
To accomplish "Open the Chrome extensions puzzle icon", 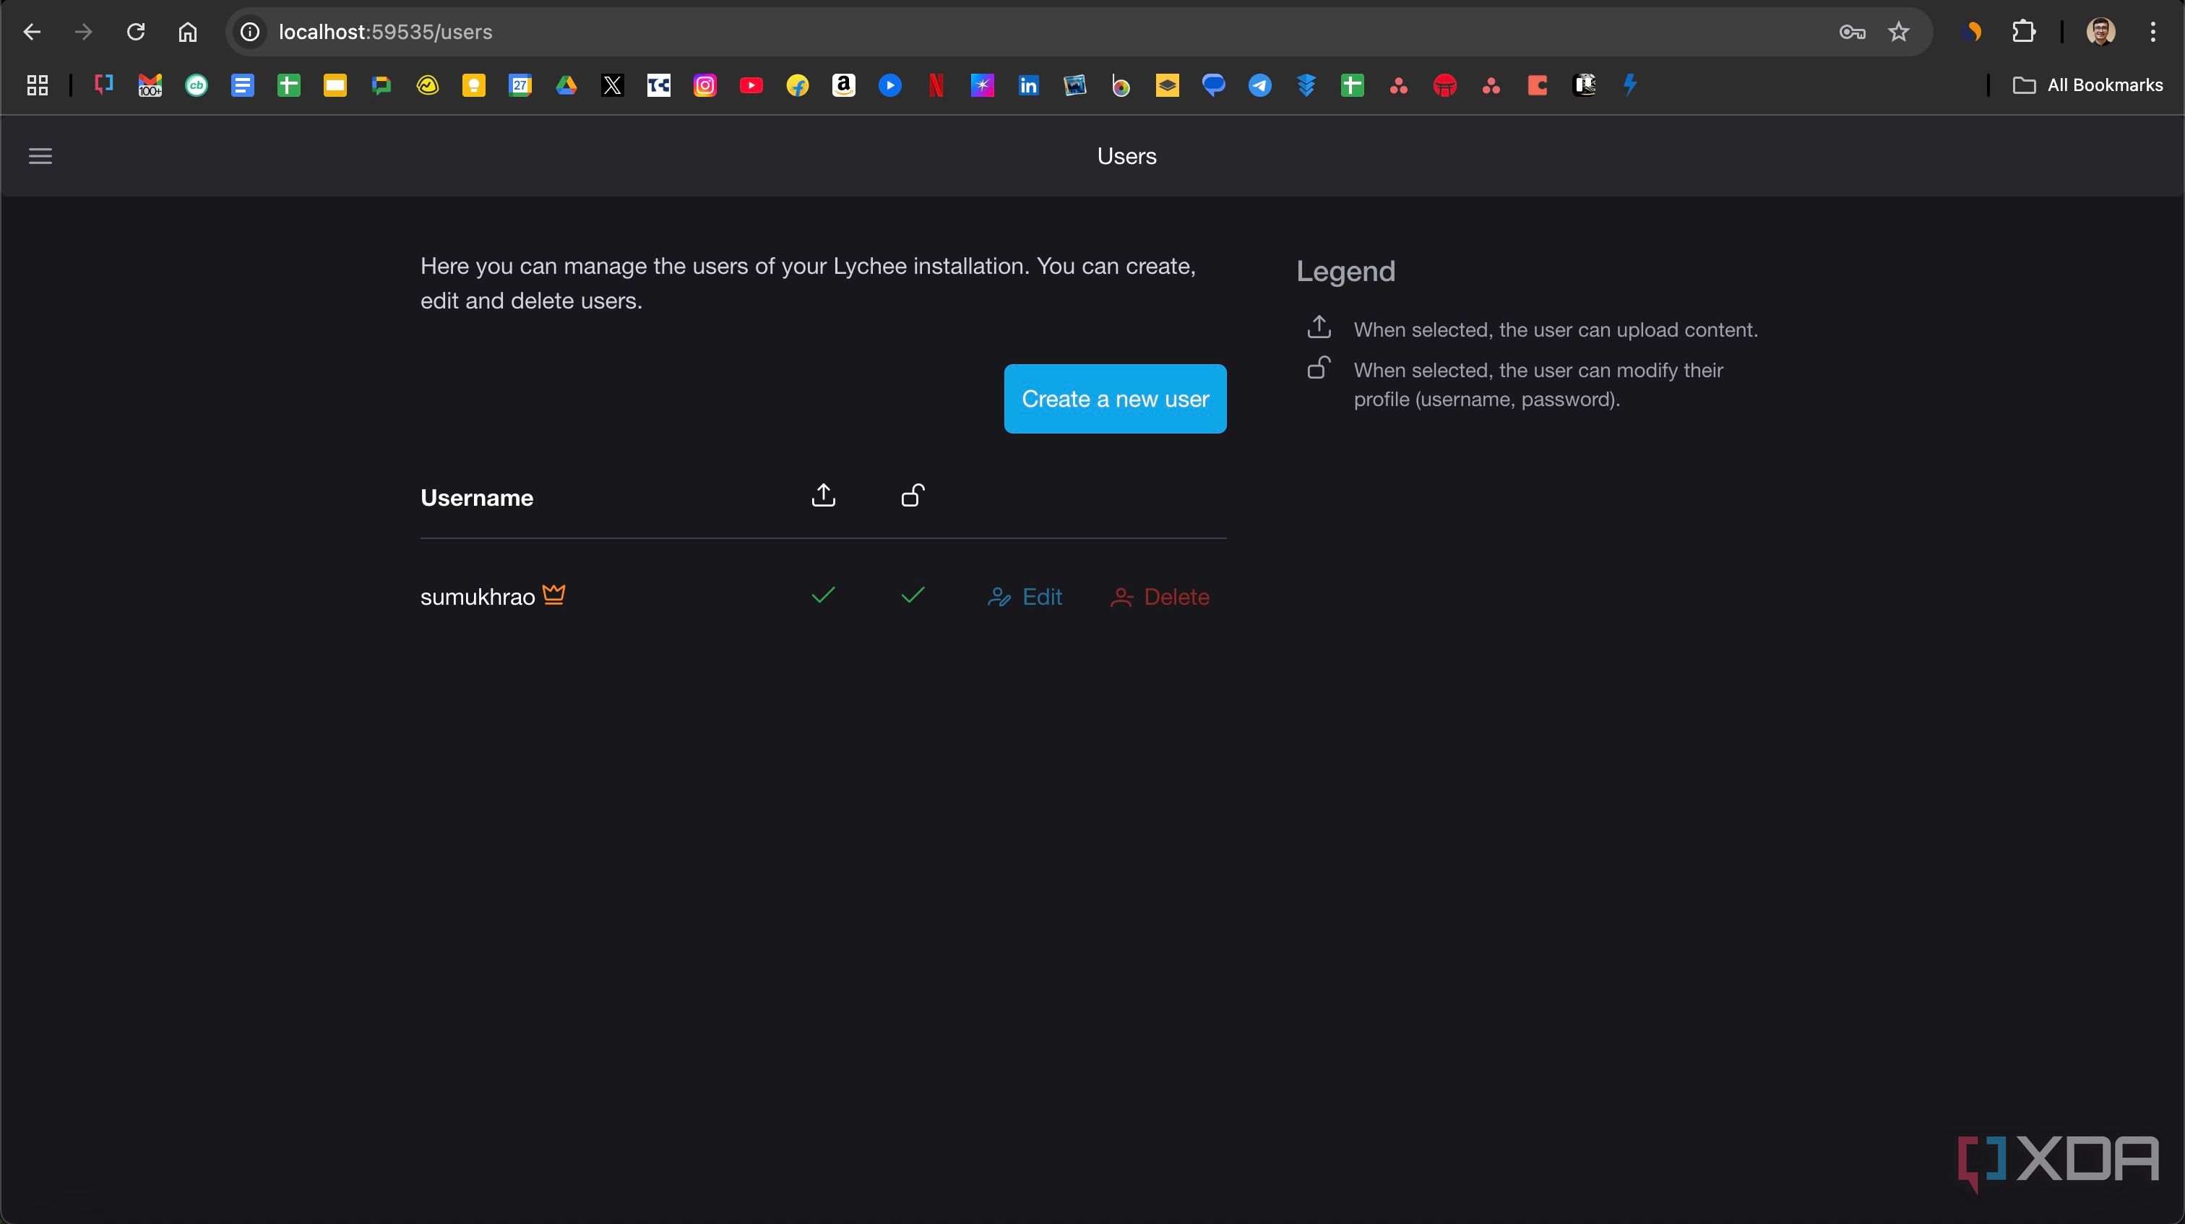I will [x=2024, y=33].
